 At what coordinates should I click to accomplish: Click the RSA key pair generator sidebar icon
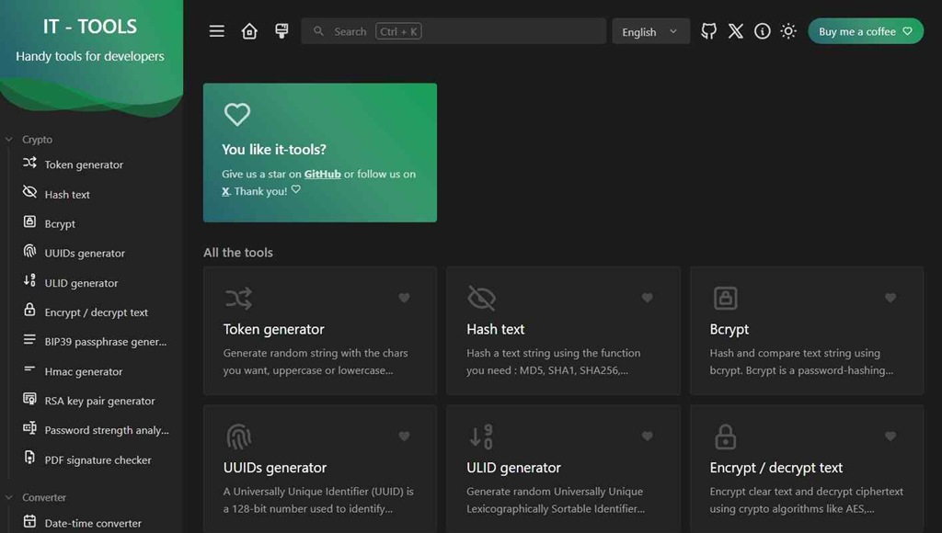pyautogui.click(x=29, y=399)
